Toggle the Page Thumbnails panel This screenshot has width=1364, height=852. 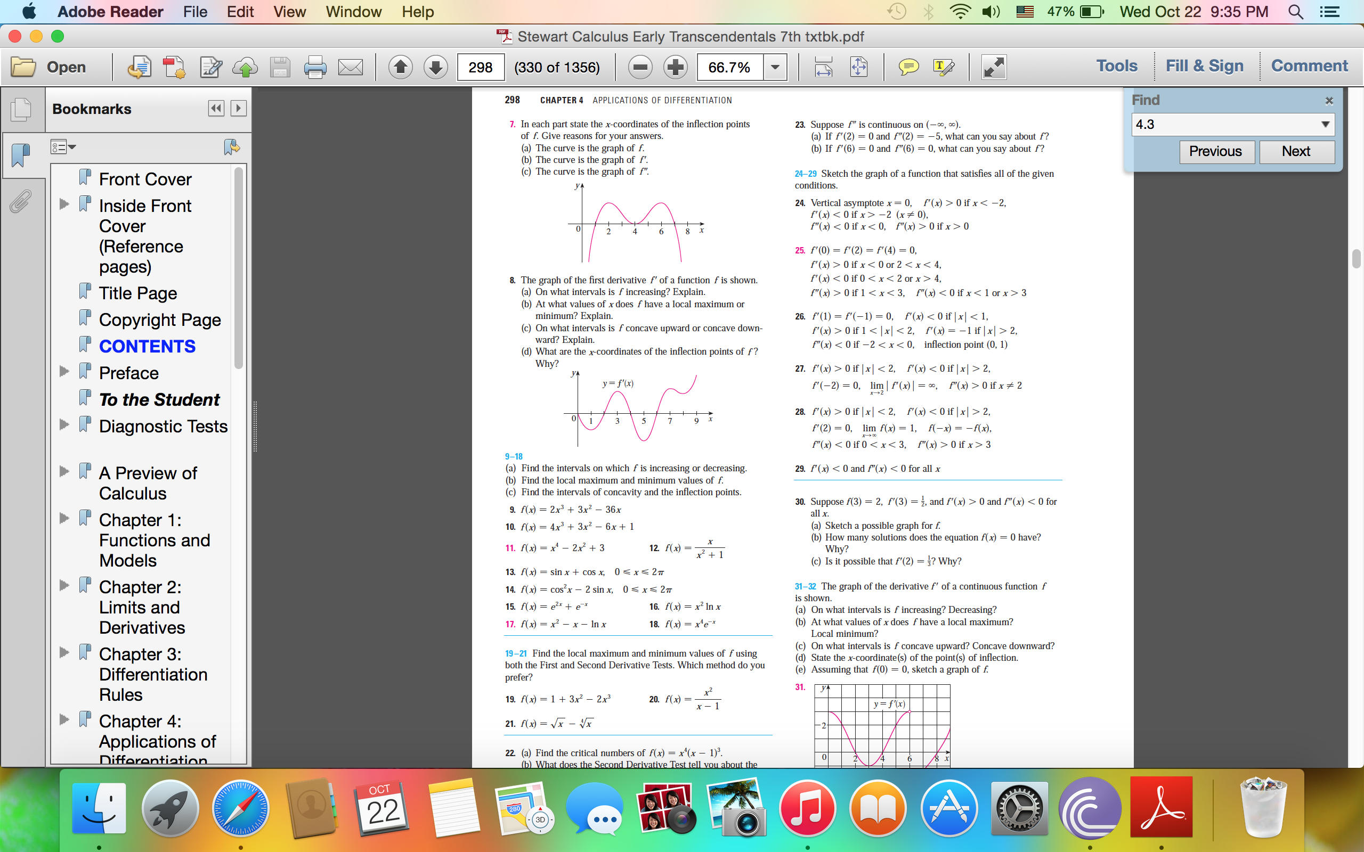click(21, 109)
